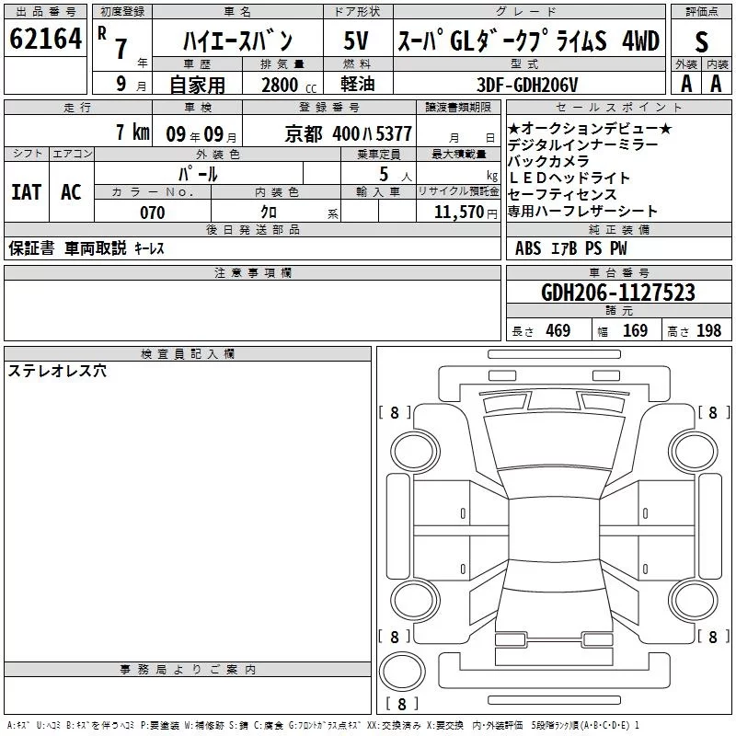Click the 7 km mileage value
The height and width of the screenshot is (736, 736).
pyautogui.click(x=132, y=132)
